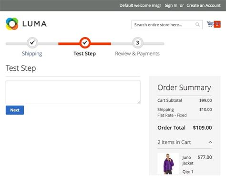Click the store search input field
This screenshot has width=226, height=176.
[167, 24]
